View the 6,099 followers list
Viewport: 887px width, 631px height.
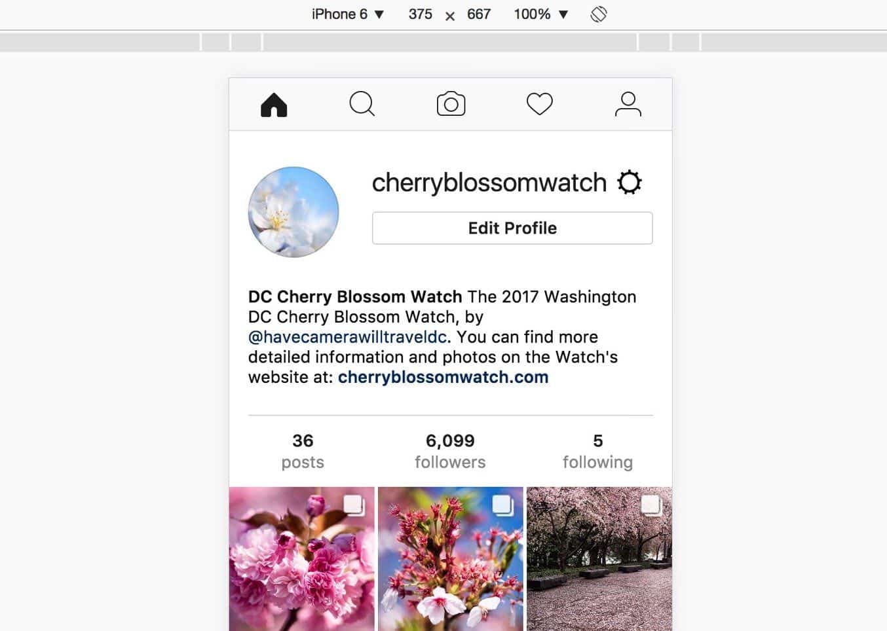450,451
